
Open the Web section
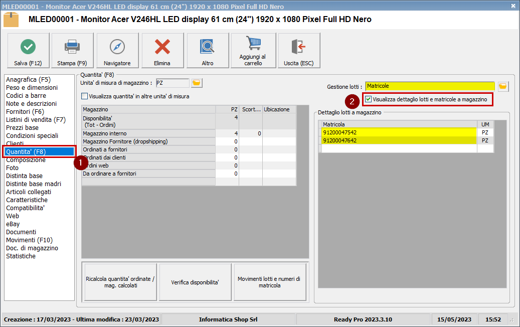[13, 216]
